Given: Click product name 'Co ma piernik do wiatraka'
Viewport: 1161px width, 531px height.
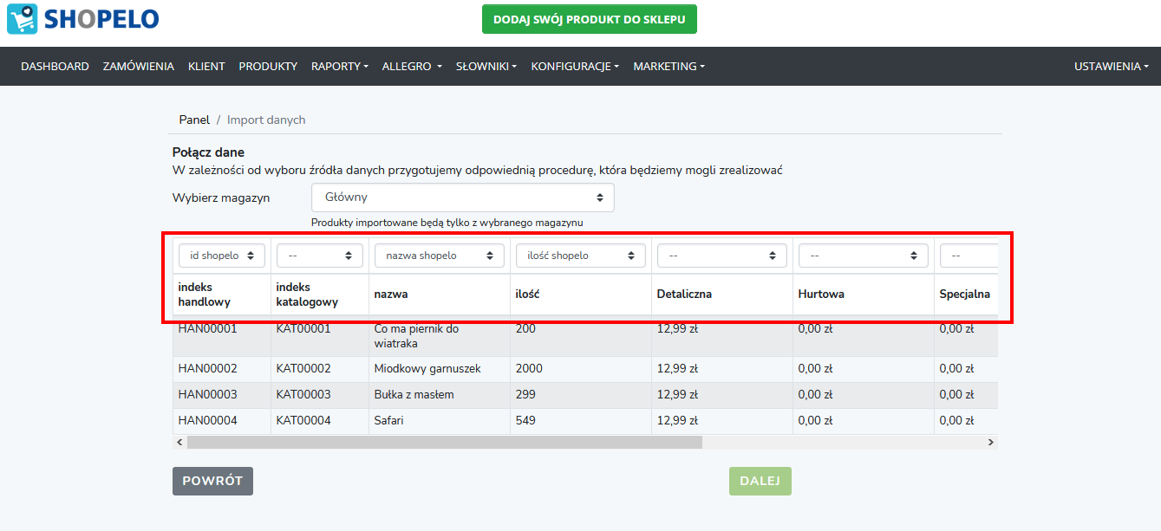Looking at the screenshot, I should click(416, 336).
